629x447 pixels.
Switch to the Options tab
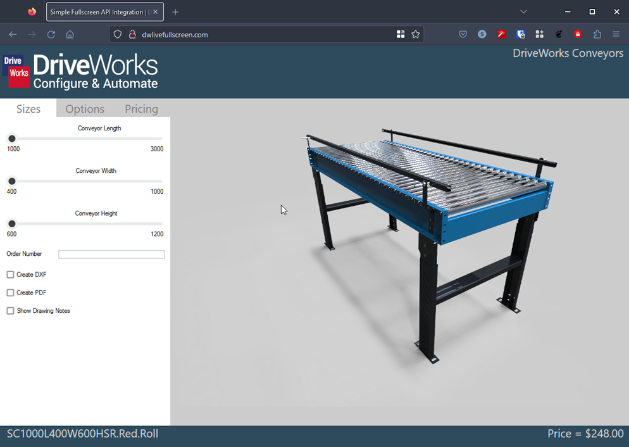(x=84, y=108)
